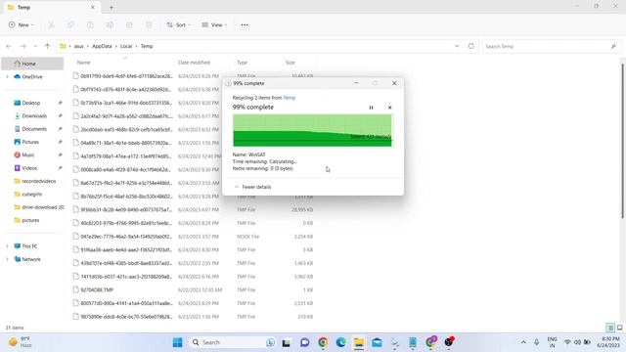Image resolution: width=626 pixels, height=352 pixels.
Task: Click the Temp link in recycling dialog
Action: 290,98
